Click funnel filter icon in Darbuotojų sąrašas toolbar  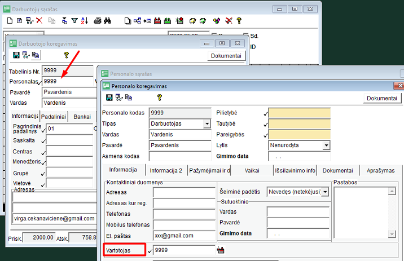[x=74, y=21]
